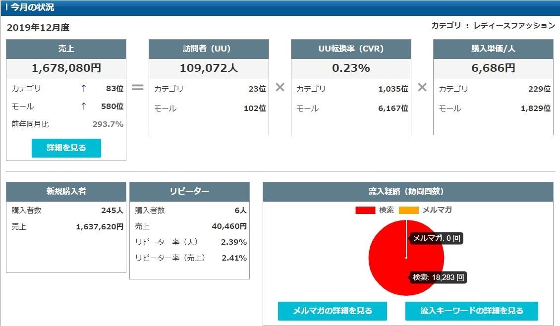Click the 今月の状況 title bar
Image resolution: width=560 pixels, height=326 pixels.
pos(280,7)
